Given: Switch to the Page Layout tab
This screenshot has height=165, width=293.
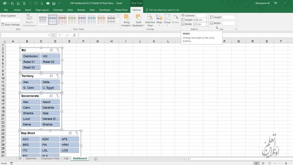Looking at the screenshot, I should point(42,10).
